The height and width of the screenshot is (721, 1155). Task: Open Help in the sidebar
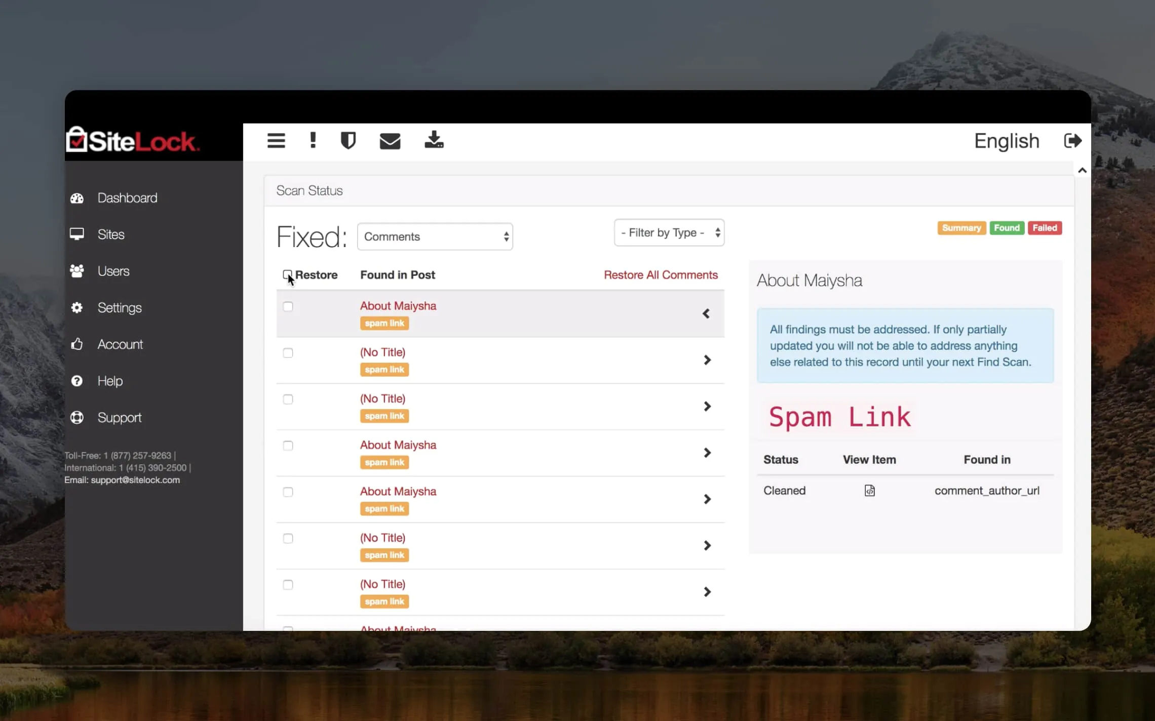pyautogui.click(x=110, y=381)
